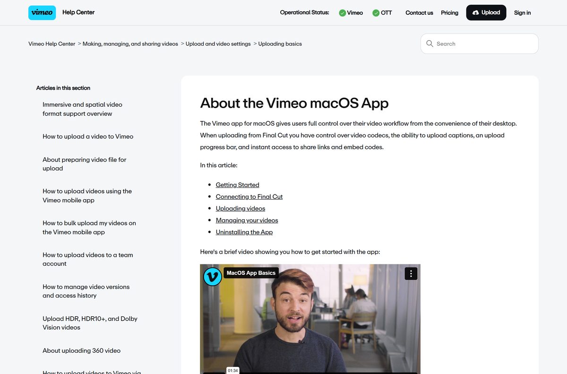This screenshot has width=567, height=374.
Task: Click the search magnifier icon
Action: (430, 43)
